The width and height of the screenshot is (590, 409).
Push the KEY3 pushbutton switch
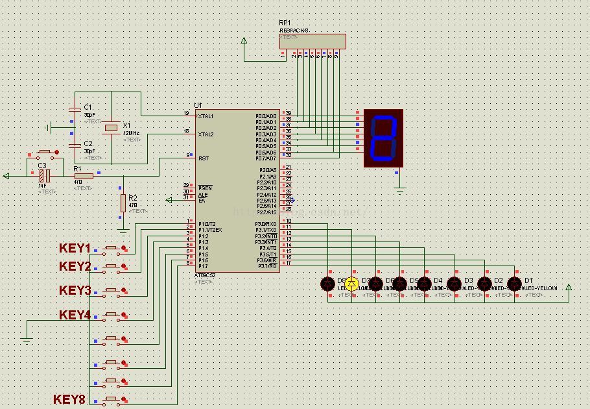pyautogui.click(x=111, y=292)
